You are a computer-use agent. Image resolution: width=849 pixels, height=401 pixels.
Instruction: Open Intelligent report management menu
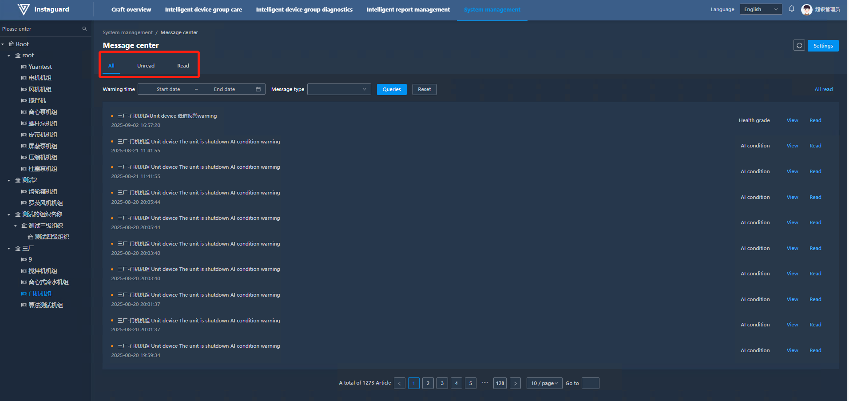(x=408, y=9)
